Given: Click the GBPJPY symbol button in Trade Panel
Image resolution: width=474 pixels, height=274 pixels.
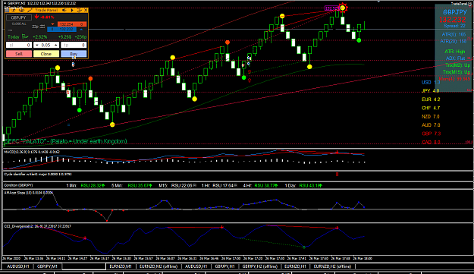Looking at the screenshot, I should tap(19, 17).
